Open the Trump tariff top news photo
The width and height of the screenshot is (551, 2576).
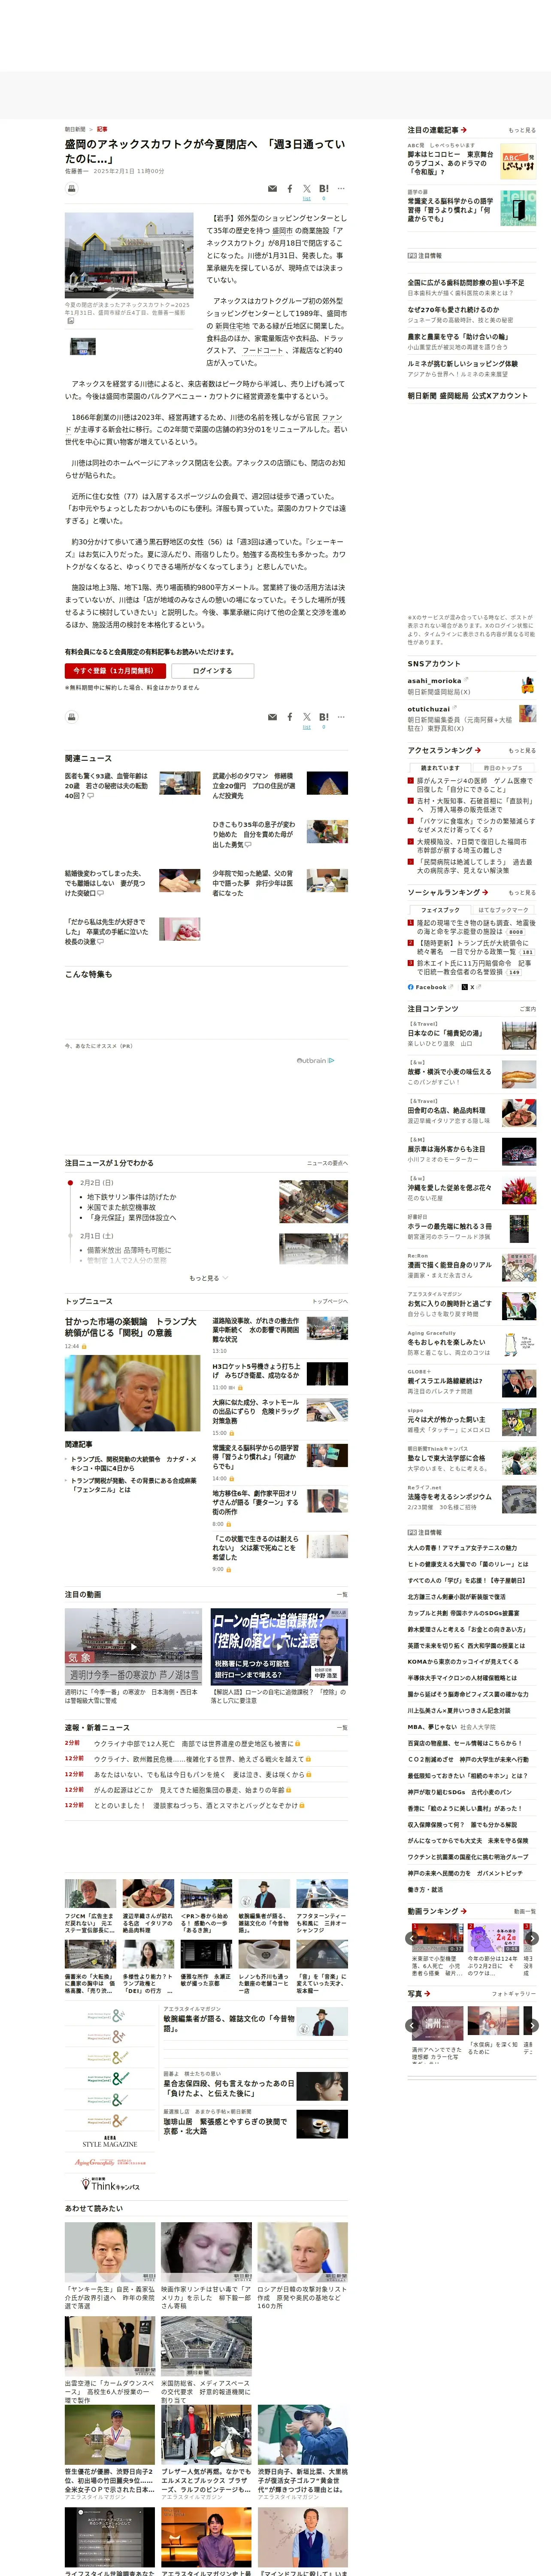tap(133, 1394)
